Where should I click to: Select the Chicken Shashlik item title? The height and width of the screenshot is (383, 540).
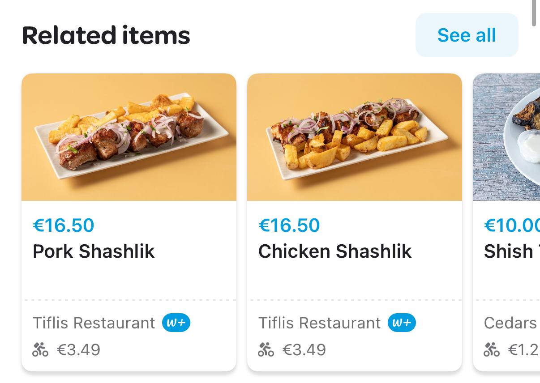point(335,251)
